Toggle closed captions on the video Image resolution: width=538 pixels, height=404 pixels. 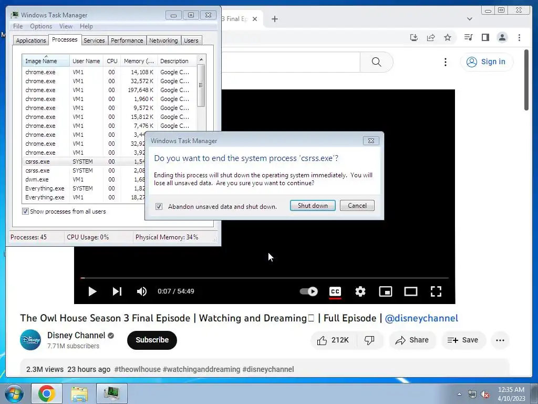pyautogui.click(x=335, y=291)
